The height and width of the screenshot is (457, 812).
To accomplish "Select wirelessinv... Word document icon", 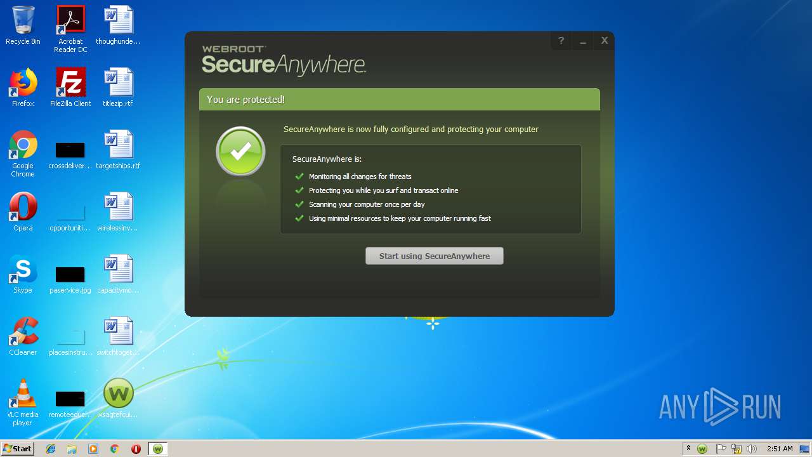I will pyautogui.click(x=118, y=212).
